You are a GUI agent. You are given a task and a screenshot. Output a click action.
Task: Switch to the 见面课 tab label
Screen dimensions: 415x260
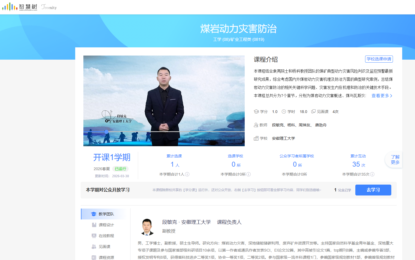click(x=104, y=247)
